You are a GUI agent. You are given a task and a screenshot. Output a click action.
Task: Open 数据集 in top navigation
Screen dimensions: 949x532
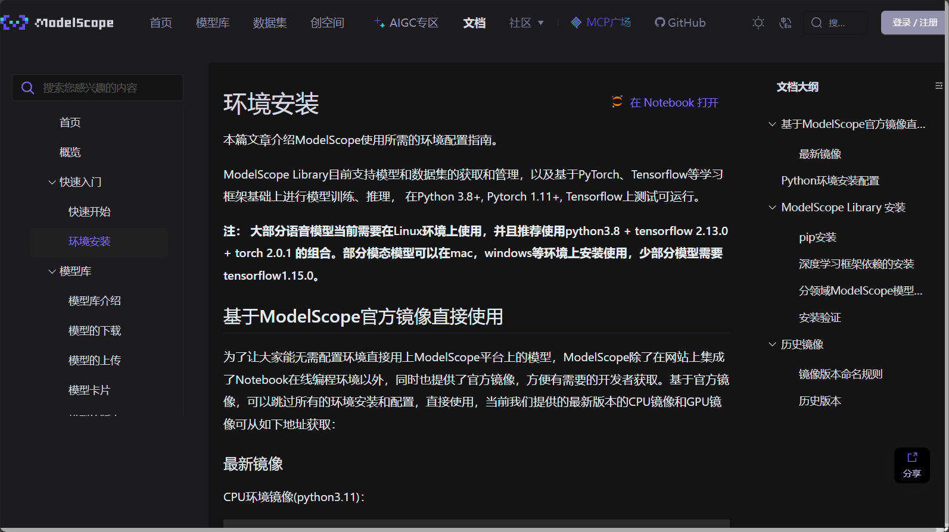pos(270,23)
